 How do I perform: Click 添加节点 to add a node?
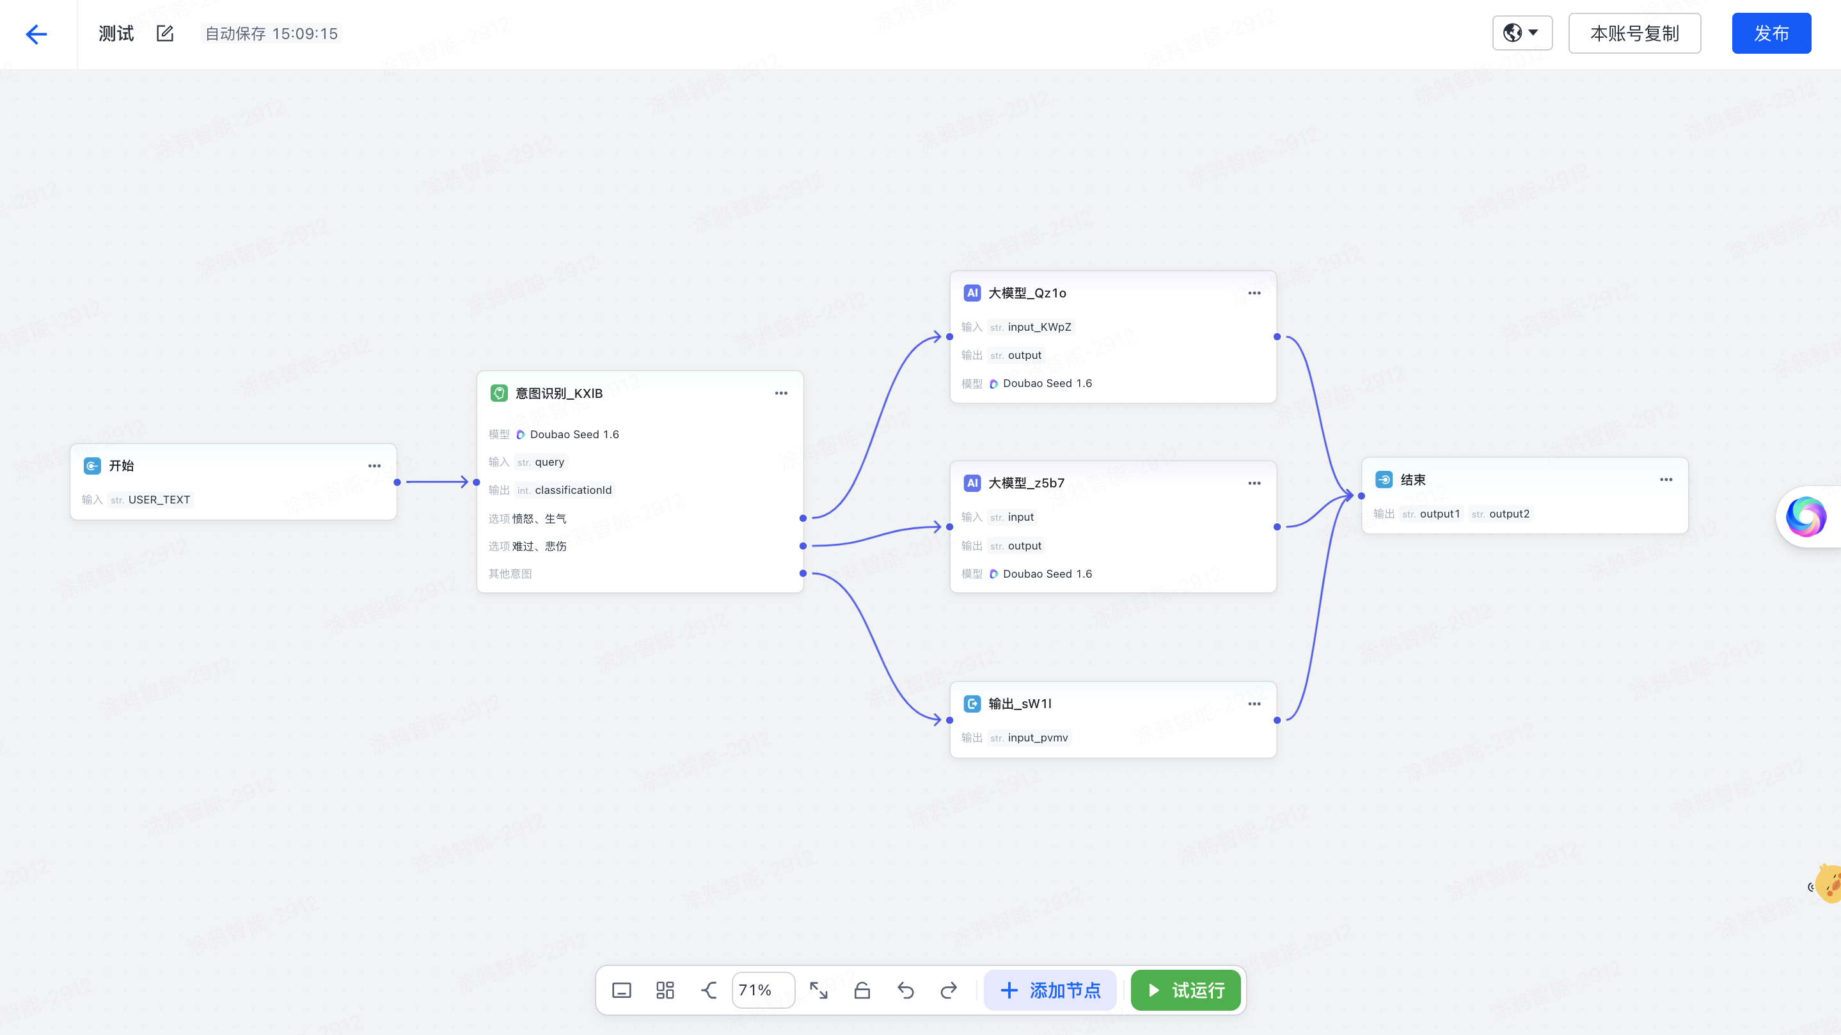1050,990
